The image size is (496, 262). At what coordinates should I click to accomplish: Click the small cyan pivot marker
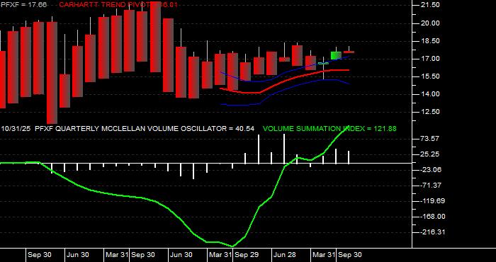coord(323,64)
